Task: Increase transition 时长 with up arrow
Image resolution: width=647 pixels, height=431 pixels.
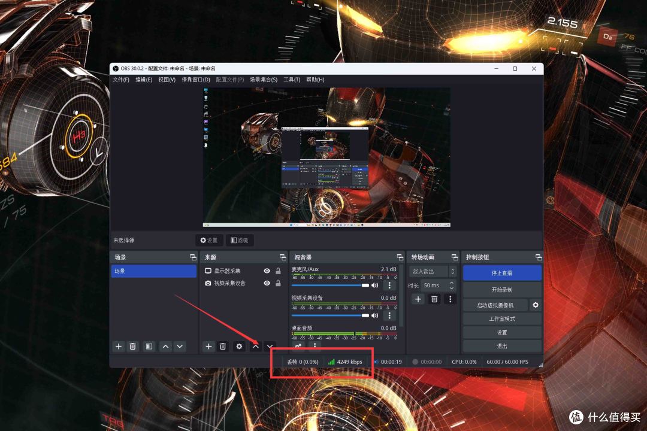Action: click(452, 283)
